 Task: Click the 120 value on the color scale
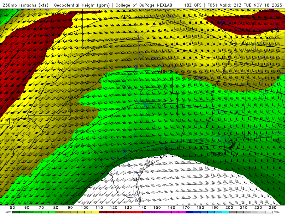pyautogui.click(x=114, y=208)
